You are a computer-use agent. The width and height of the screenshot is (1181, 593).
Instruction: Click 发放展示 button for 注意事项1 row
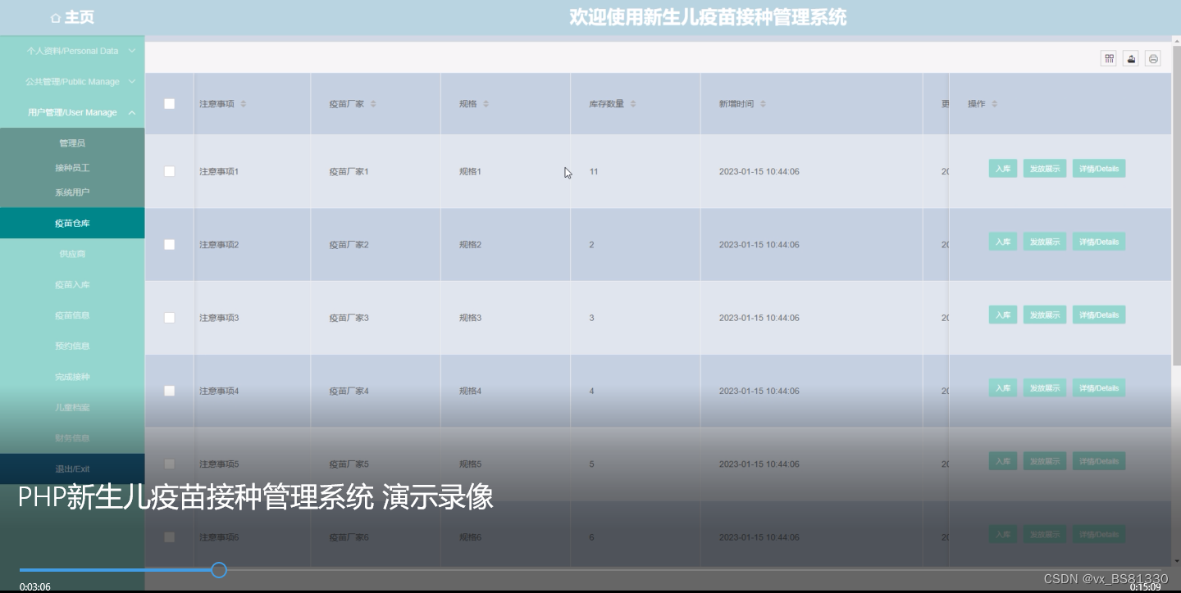[1045, 169]
